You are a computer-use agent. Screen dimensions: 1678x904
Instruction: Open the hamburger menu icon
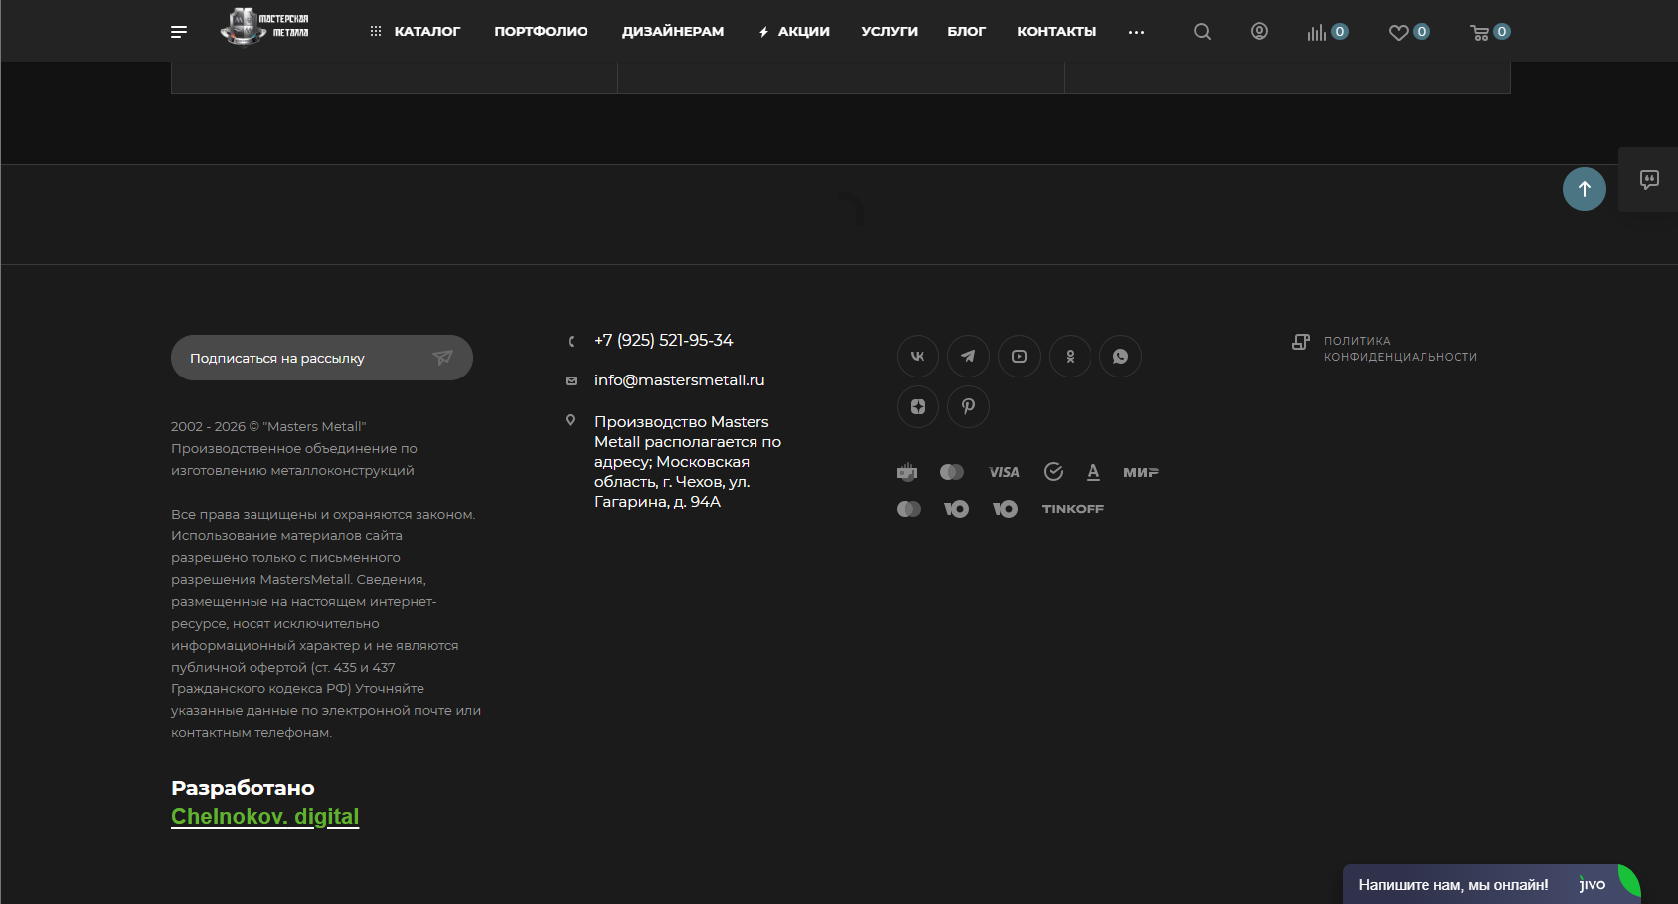point(179,32)
